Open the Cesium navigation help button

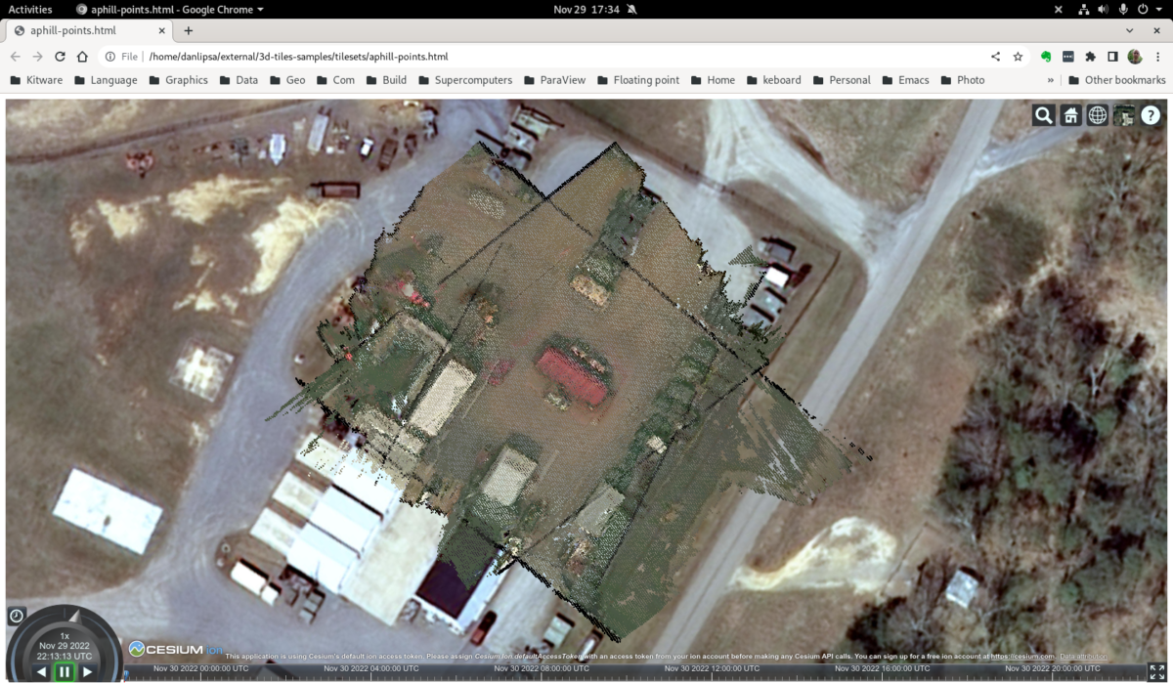[x=1151, y=115]
